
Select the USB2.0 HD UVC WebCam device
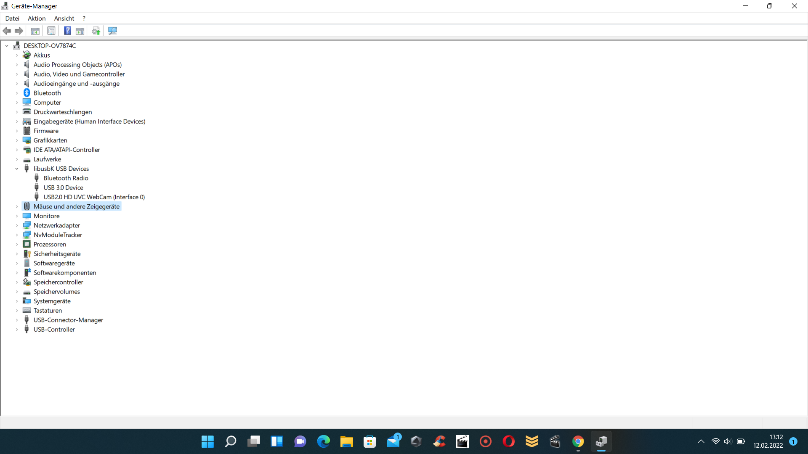[x=94, y=197]
